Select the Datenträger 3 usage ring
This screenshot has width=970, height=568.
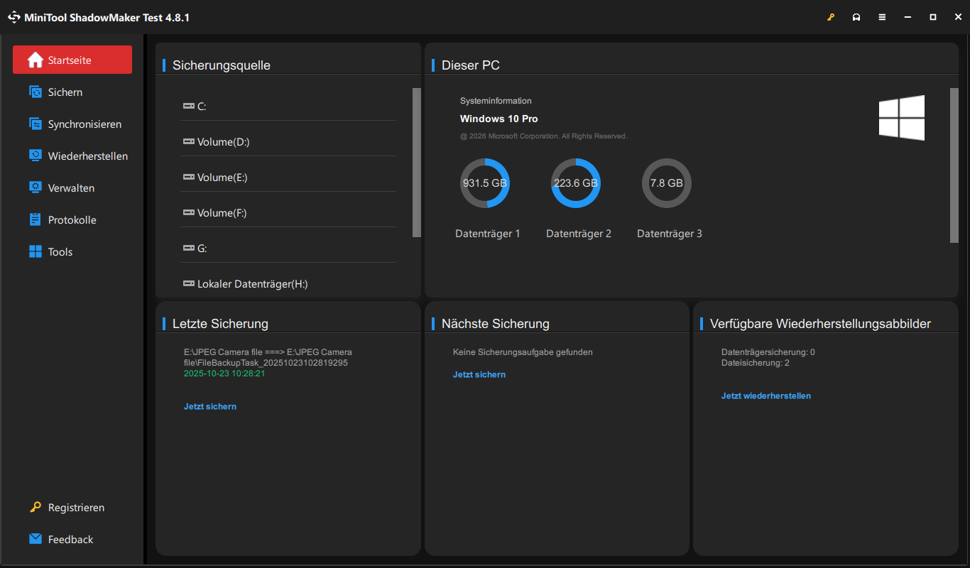(x=667, y=183)
